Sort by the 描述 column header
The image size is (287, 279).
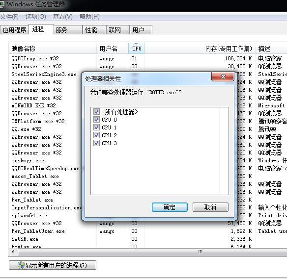click(x=271, y=49)
